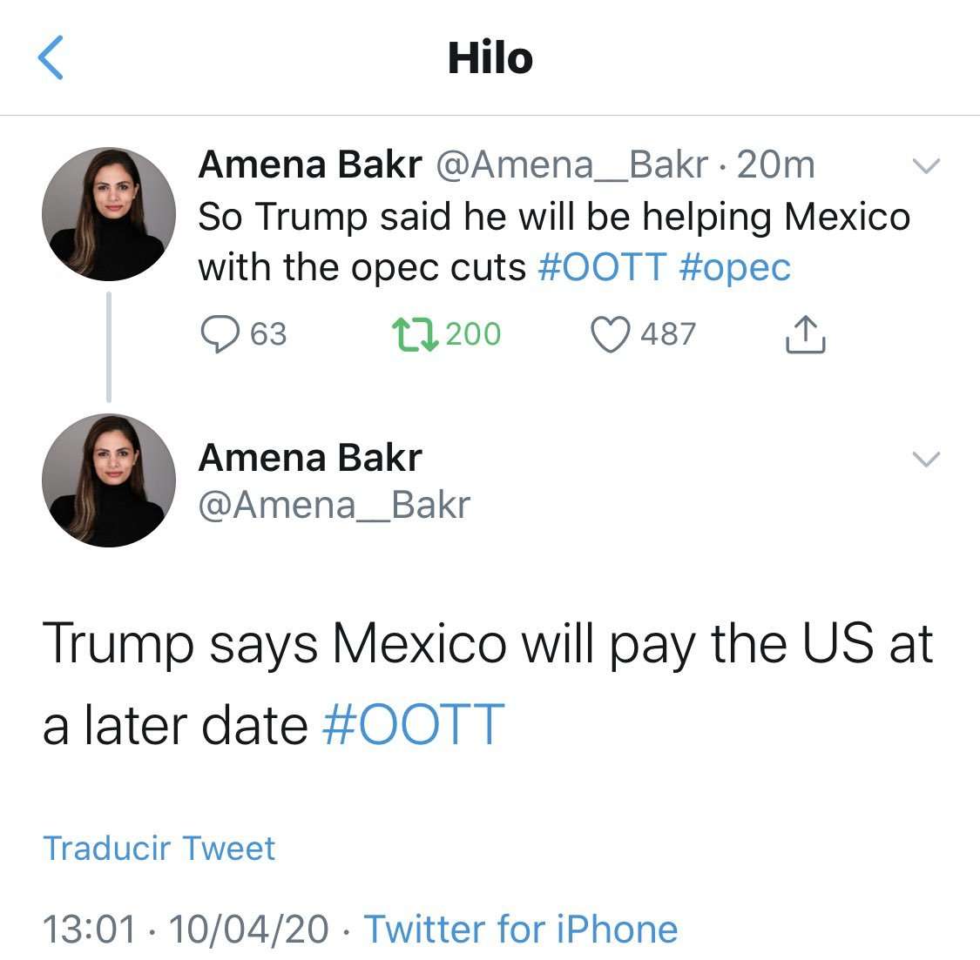
Task: Open the #opec hashtag
Action: (734, 269)
